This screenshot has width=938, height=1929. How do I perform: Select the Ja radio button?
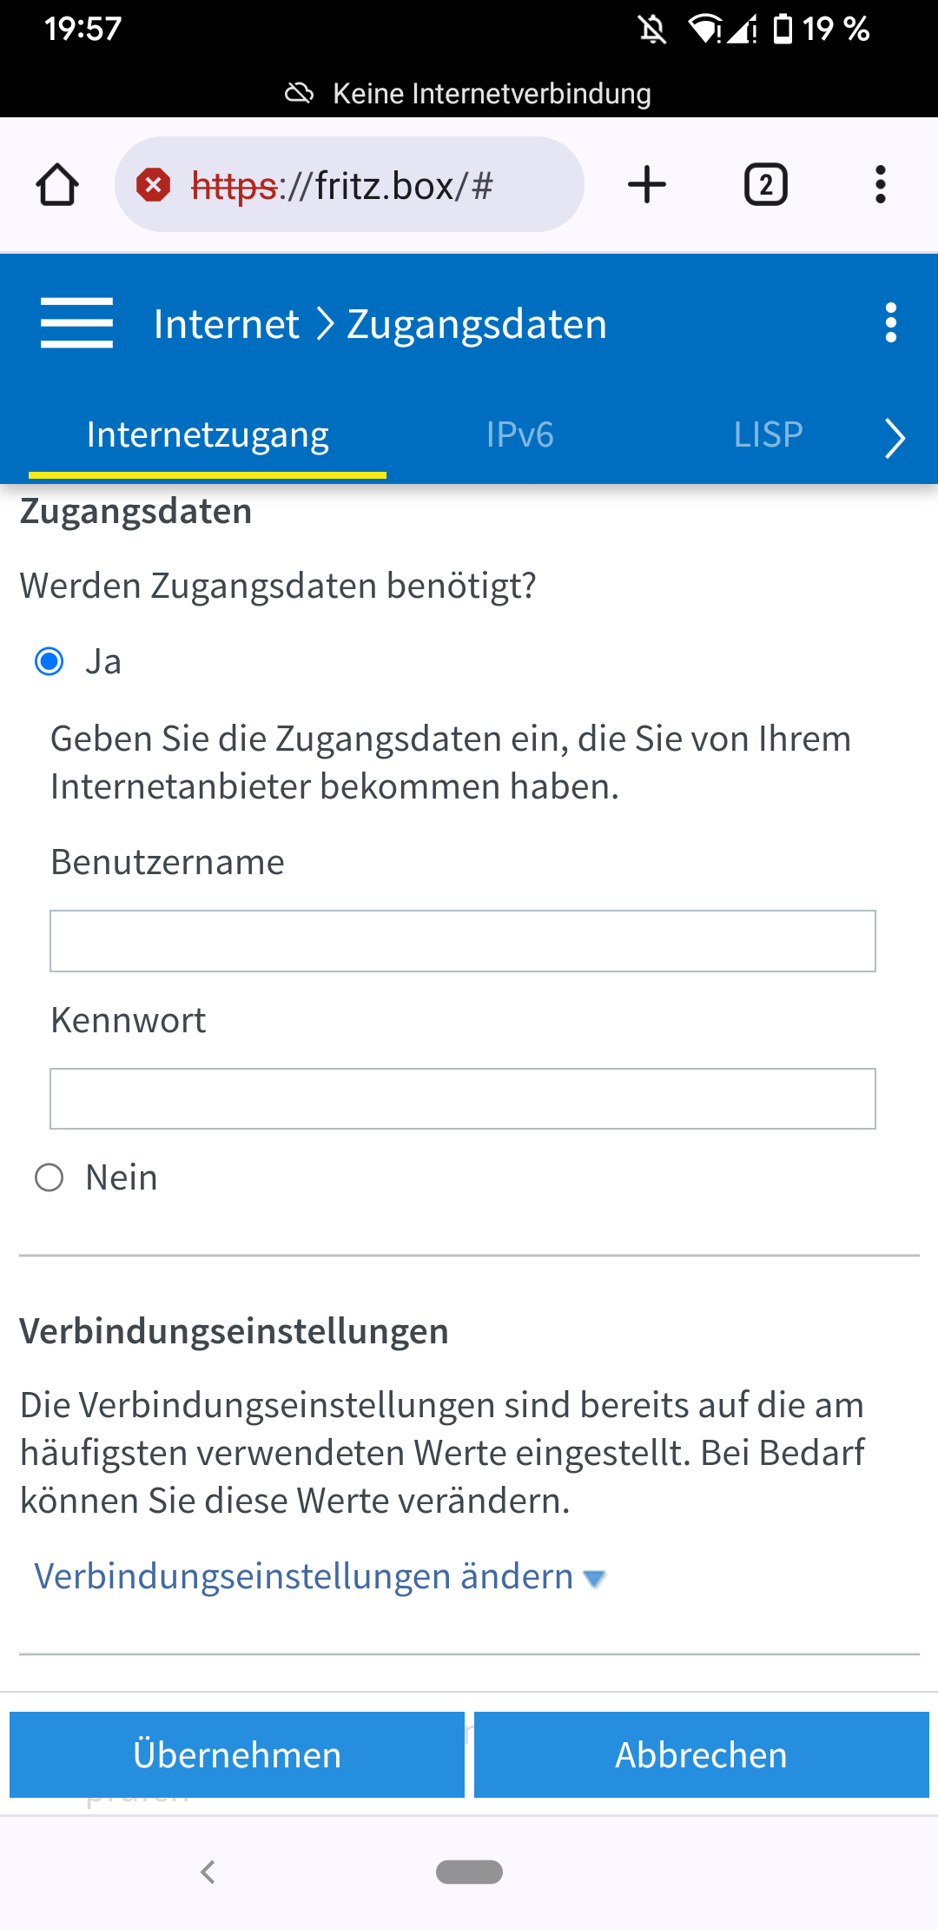(x=50, y=662)
